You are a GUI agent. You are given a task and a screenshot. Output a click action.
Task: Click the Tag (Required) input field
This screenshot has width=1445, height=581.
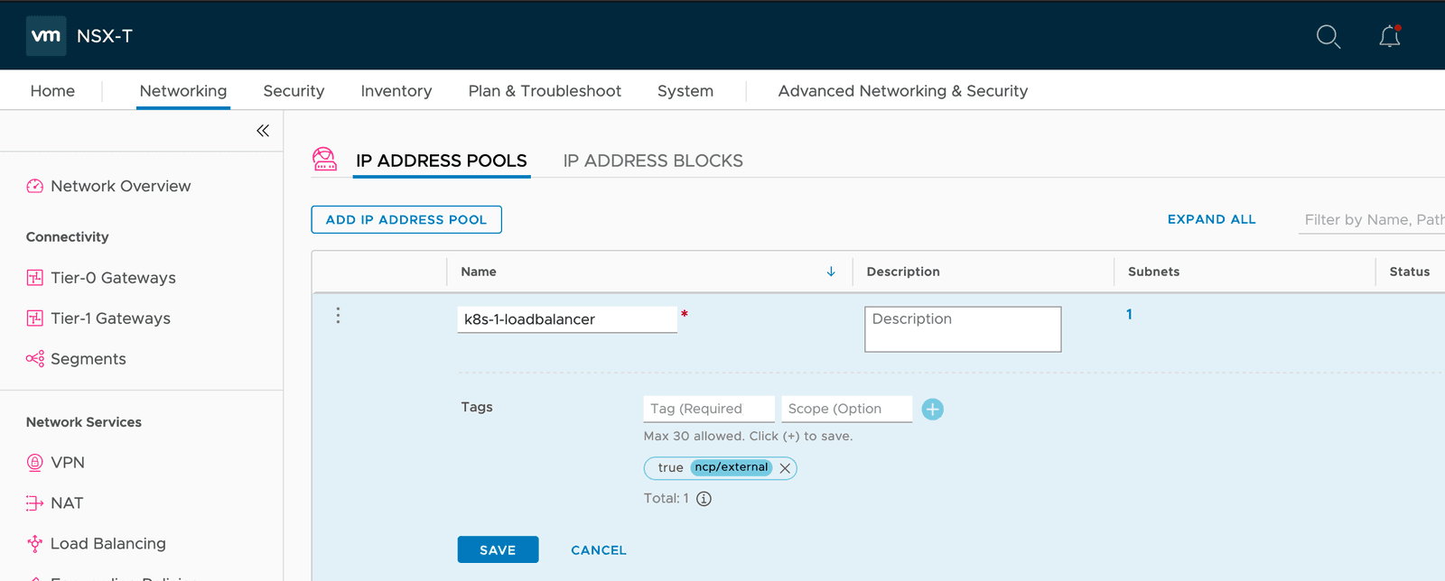pyautogui.click(x=708, y=409)
